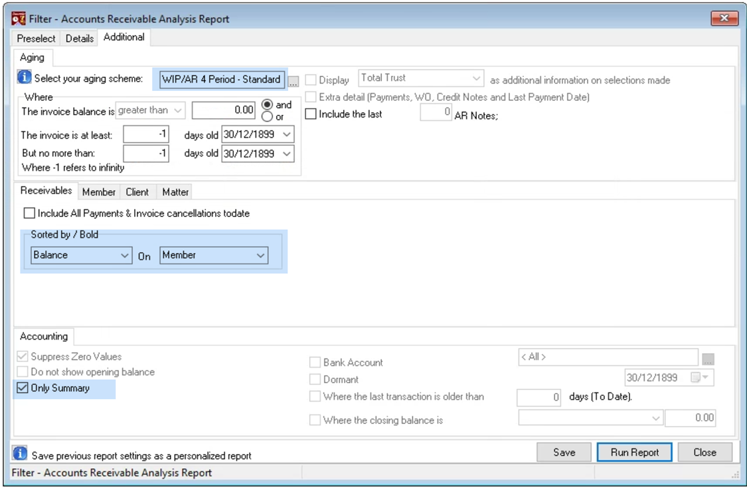
Task: Click the aging scheme field WIP/AR 4 Period
Action: pyautogui.click(x=222, y=80)
